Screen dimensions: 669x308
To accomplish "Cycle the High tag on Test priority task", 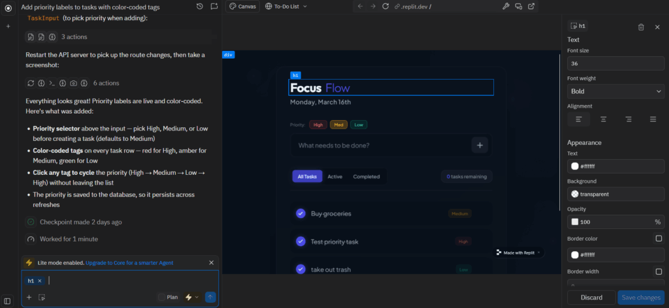I will [463, 241].
